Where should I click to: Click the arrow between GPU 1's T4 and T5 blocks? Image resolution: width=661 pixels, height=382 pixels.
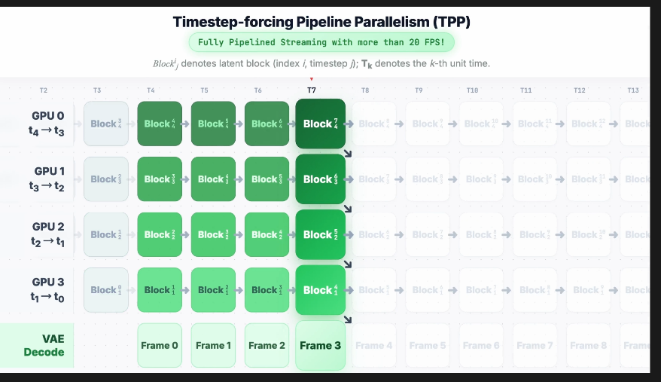click(x=187, y=179)
